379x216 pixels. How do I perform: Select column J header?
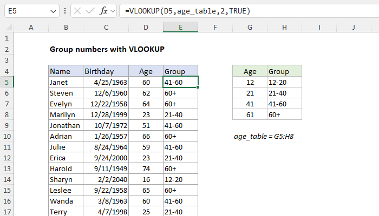tap(354, 27)
